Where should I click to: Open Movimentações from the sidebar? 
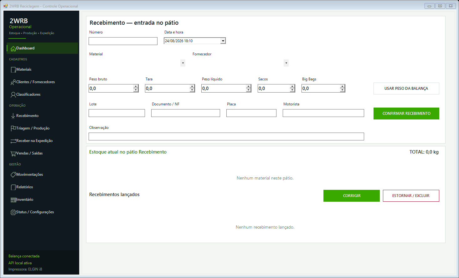pos(42,174)
